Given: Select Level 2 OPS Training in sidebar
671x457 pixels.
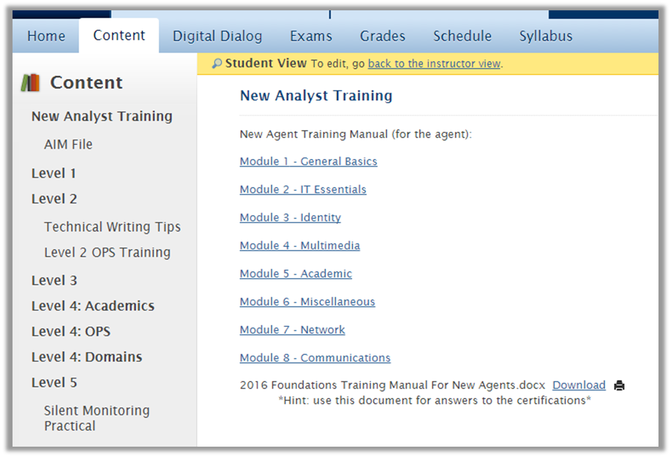Looking at the screenshot, I should click(108, 252).
